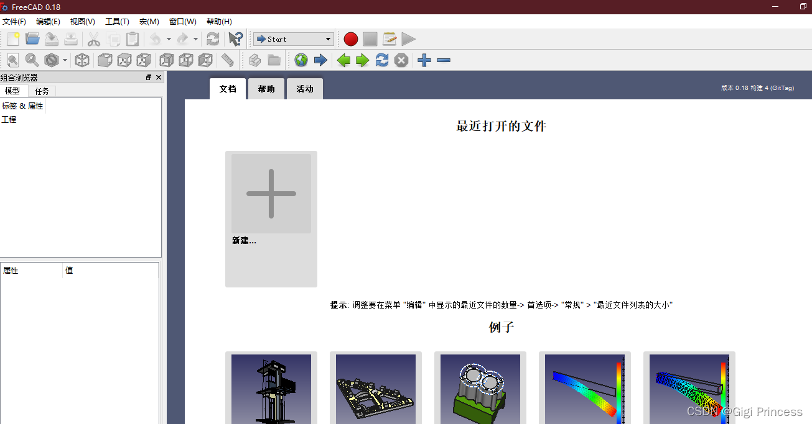Click the Create group folder icon
Screen dimensions: 812x424
click(x=274, y=60)
